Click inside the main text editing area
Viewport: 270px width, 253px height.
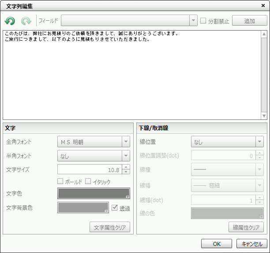pos(132,75)
